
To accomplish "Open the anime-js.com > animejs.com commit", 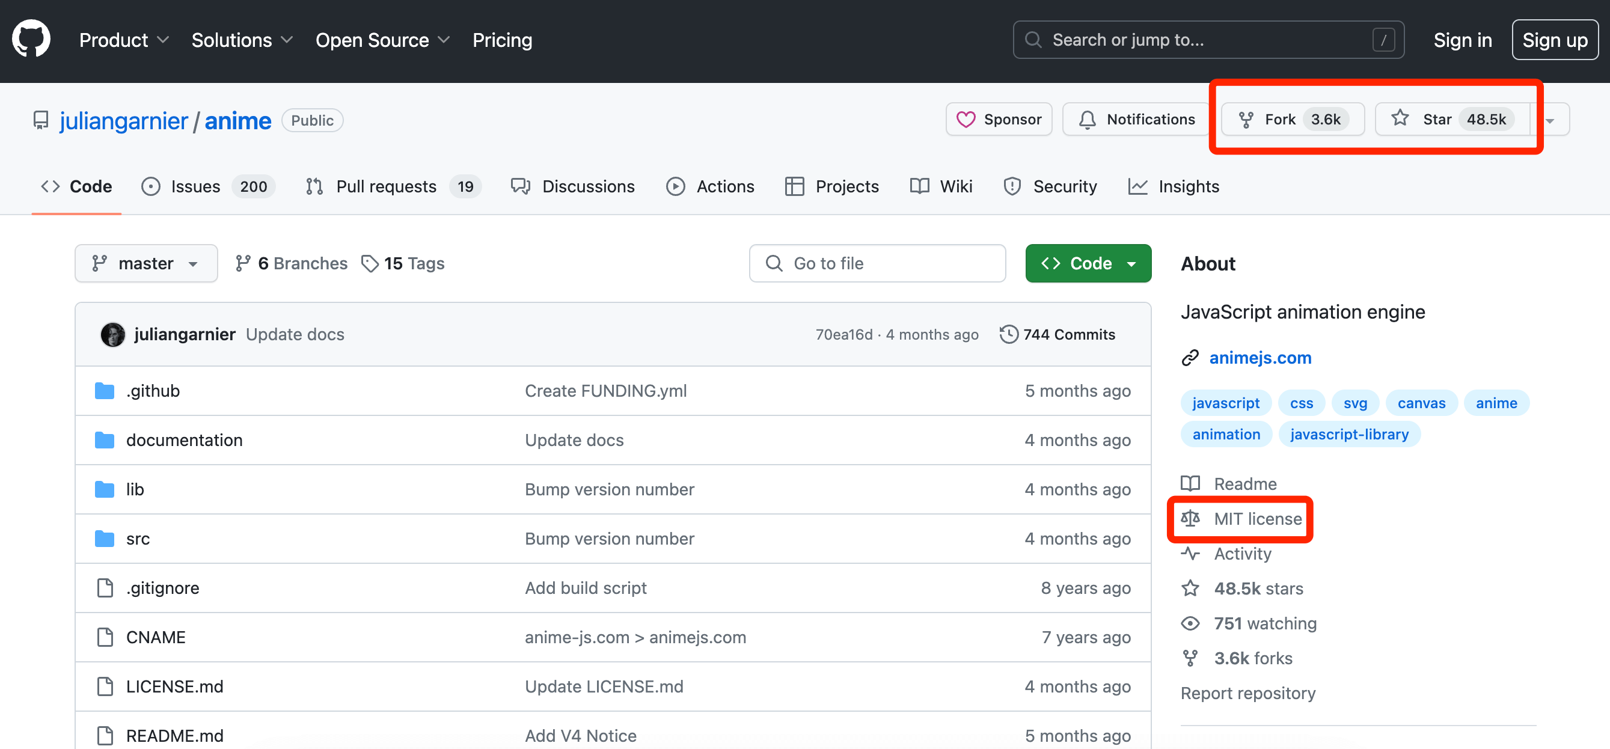I will pos(635,637).
